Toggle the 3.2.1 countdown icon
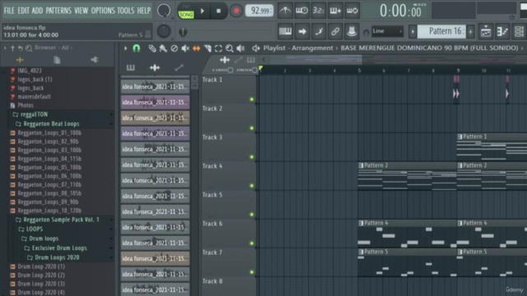 click(319, 11)
